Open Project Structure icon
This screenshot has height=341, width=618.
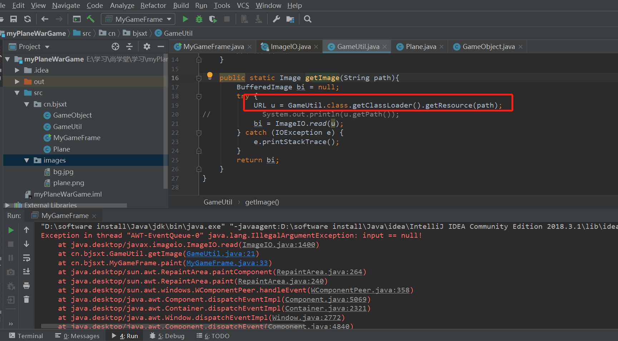coord(290,19)
